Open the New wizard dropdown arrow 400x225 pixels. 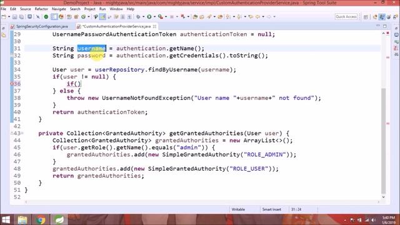point(9,17)
